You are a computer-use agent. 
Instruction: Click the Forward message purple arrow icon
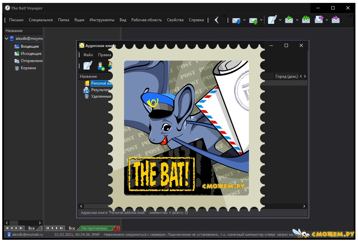pos(319,20)
